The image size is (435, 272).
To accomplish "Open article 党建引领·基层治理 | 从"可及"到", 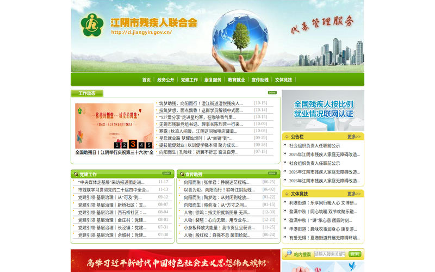I will pyautogui.click(x=110, y=197).
